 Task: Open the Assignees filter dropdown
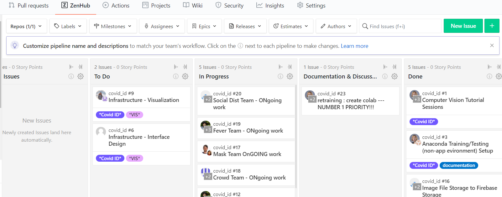pos(162,26)
